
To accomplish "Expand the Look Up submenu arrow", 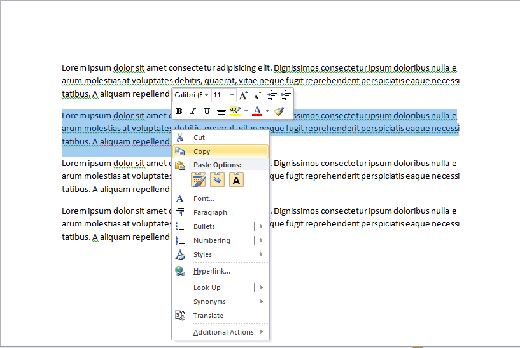I will click(262, 288).
